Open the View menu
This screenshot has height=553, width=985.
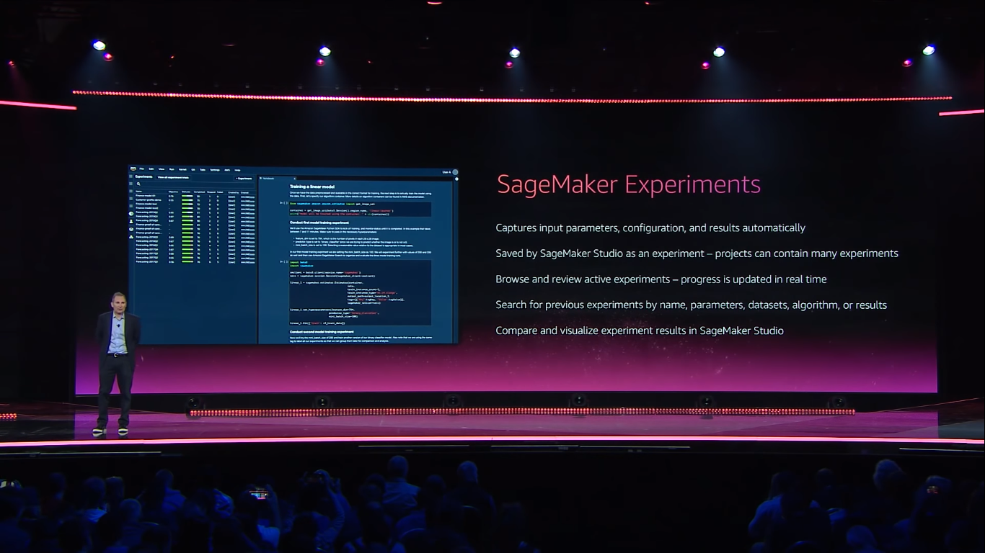click(x=161, y=169)
